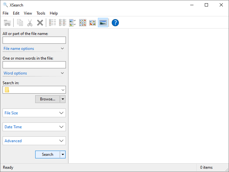Viewport: 229px width, 172px height.
Task: Expand File name options chevron
Action: [x=62, y=49]
